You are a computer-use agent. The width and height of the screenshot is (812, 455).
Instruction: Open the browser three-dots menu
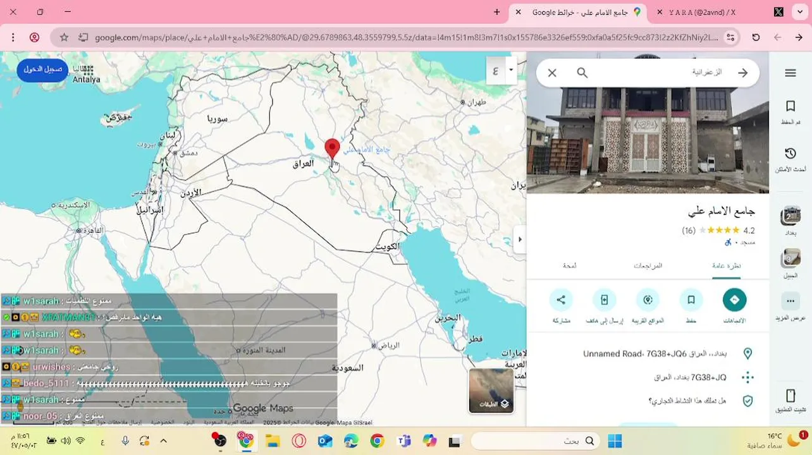tap(13, 37)
